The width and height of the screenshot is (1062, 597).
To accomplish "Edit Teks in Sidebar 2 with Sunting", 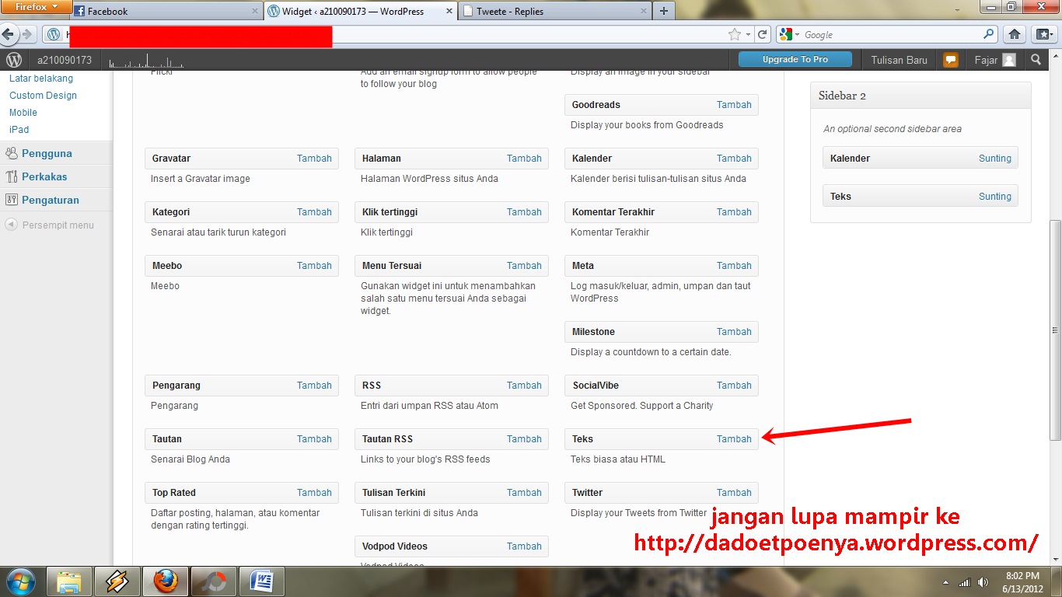I will coord(994,197).
